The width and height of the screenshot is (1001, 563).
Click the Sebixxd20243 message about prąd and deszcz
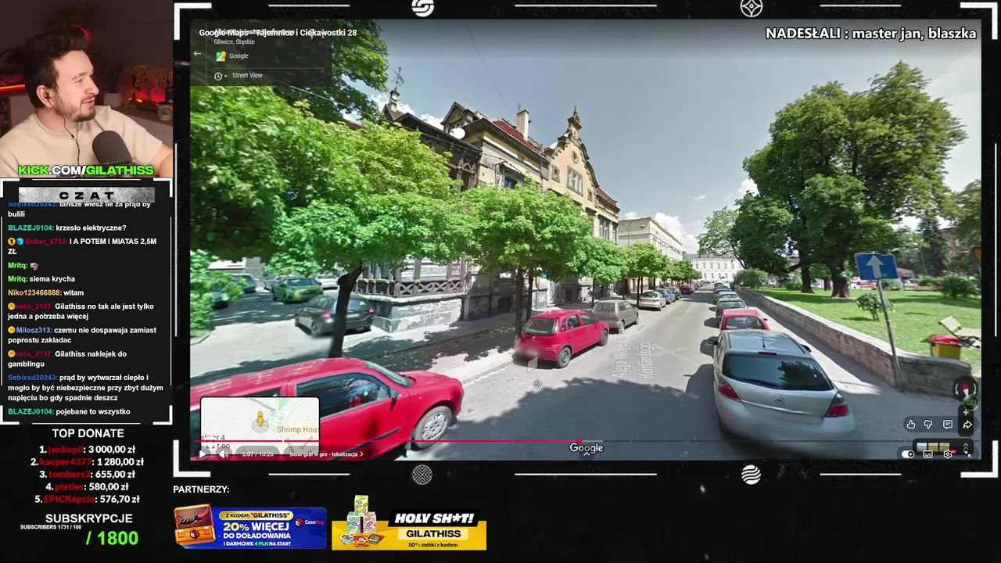(86, 388)
